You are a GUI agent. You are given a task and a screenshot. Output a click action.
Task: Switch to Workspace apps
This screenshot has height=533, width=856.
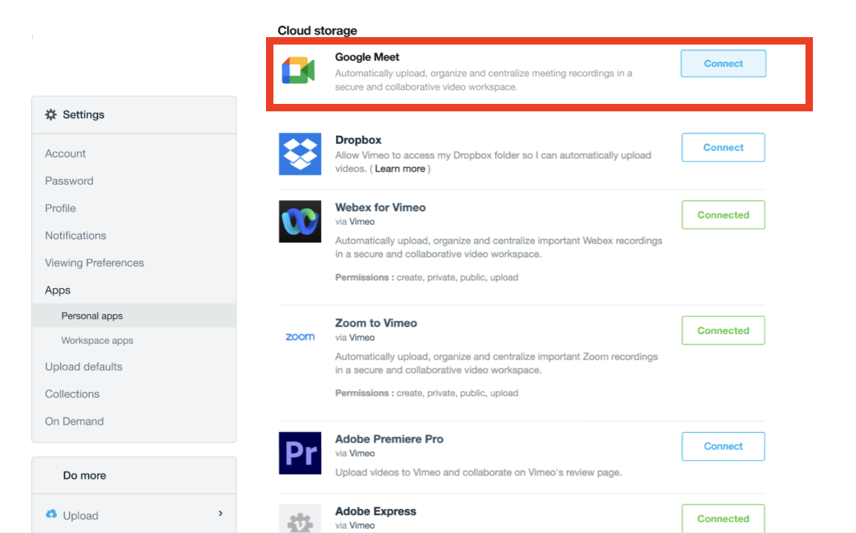(x=97, y=341)
